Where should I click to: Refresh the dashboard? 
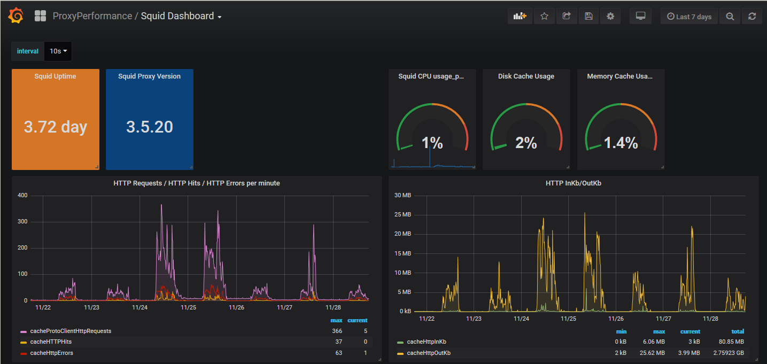751,16
